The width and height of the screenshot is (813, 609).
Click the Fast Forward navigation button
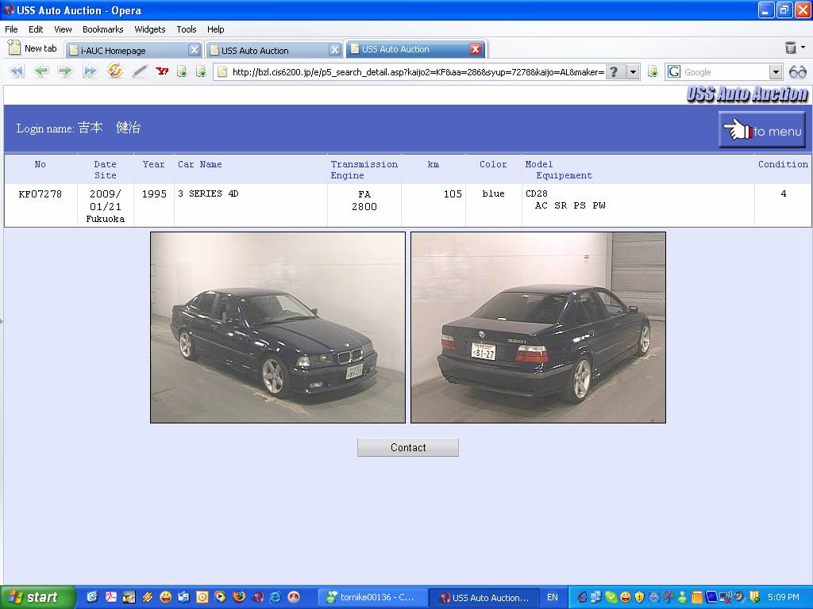[90, 71]
